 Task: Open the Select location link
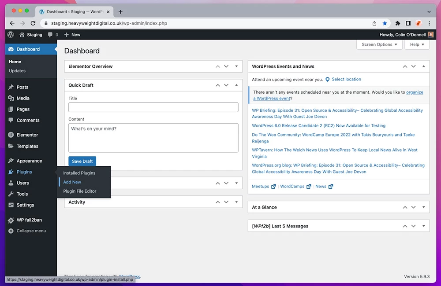click(x=346, y=79)
